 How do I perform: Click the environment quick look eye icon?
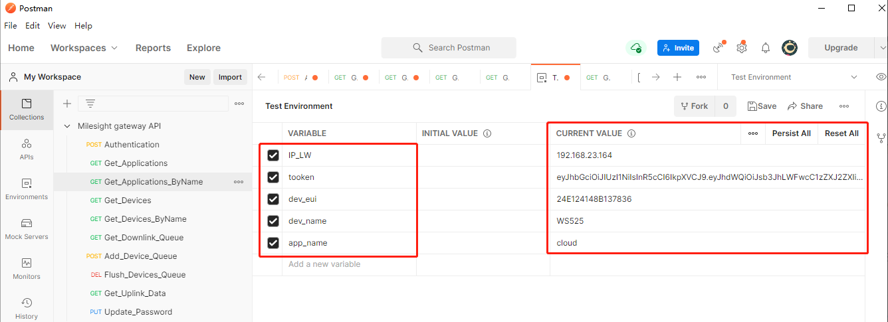(x=881, y=77)
